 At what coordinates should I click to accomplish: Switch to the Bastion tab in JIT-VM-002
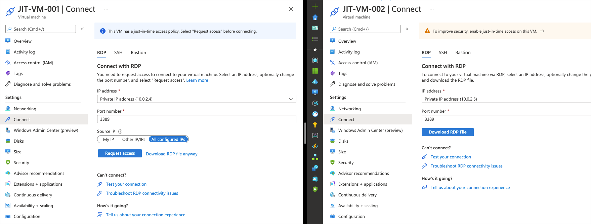point(463,52)
